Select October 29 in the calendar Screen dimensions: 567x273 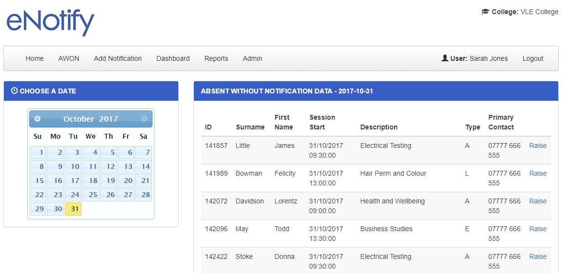click(x=38, y=209)
